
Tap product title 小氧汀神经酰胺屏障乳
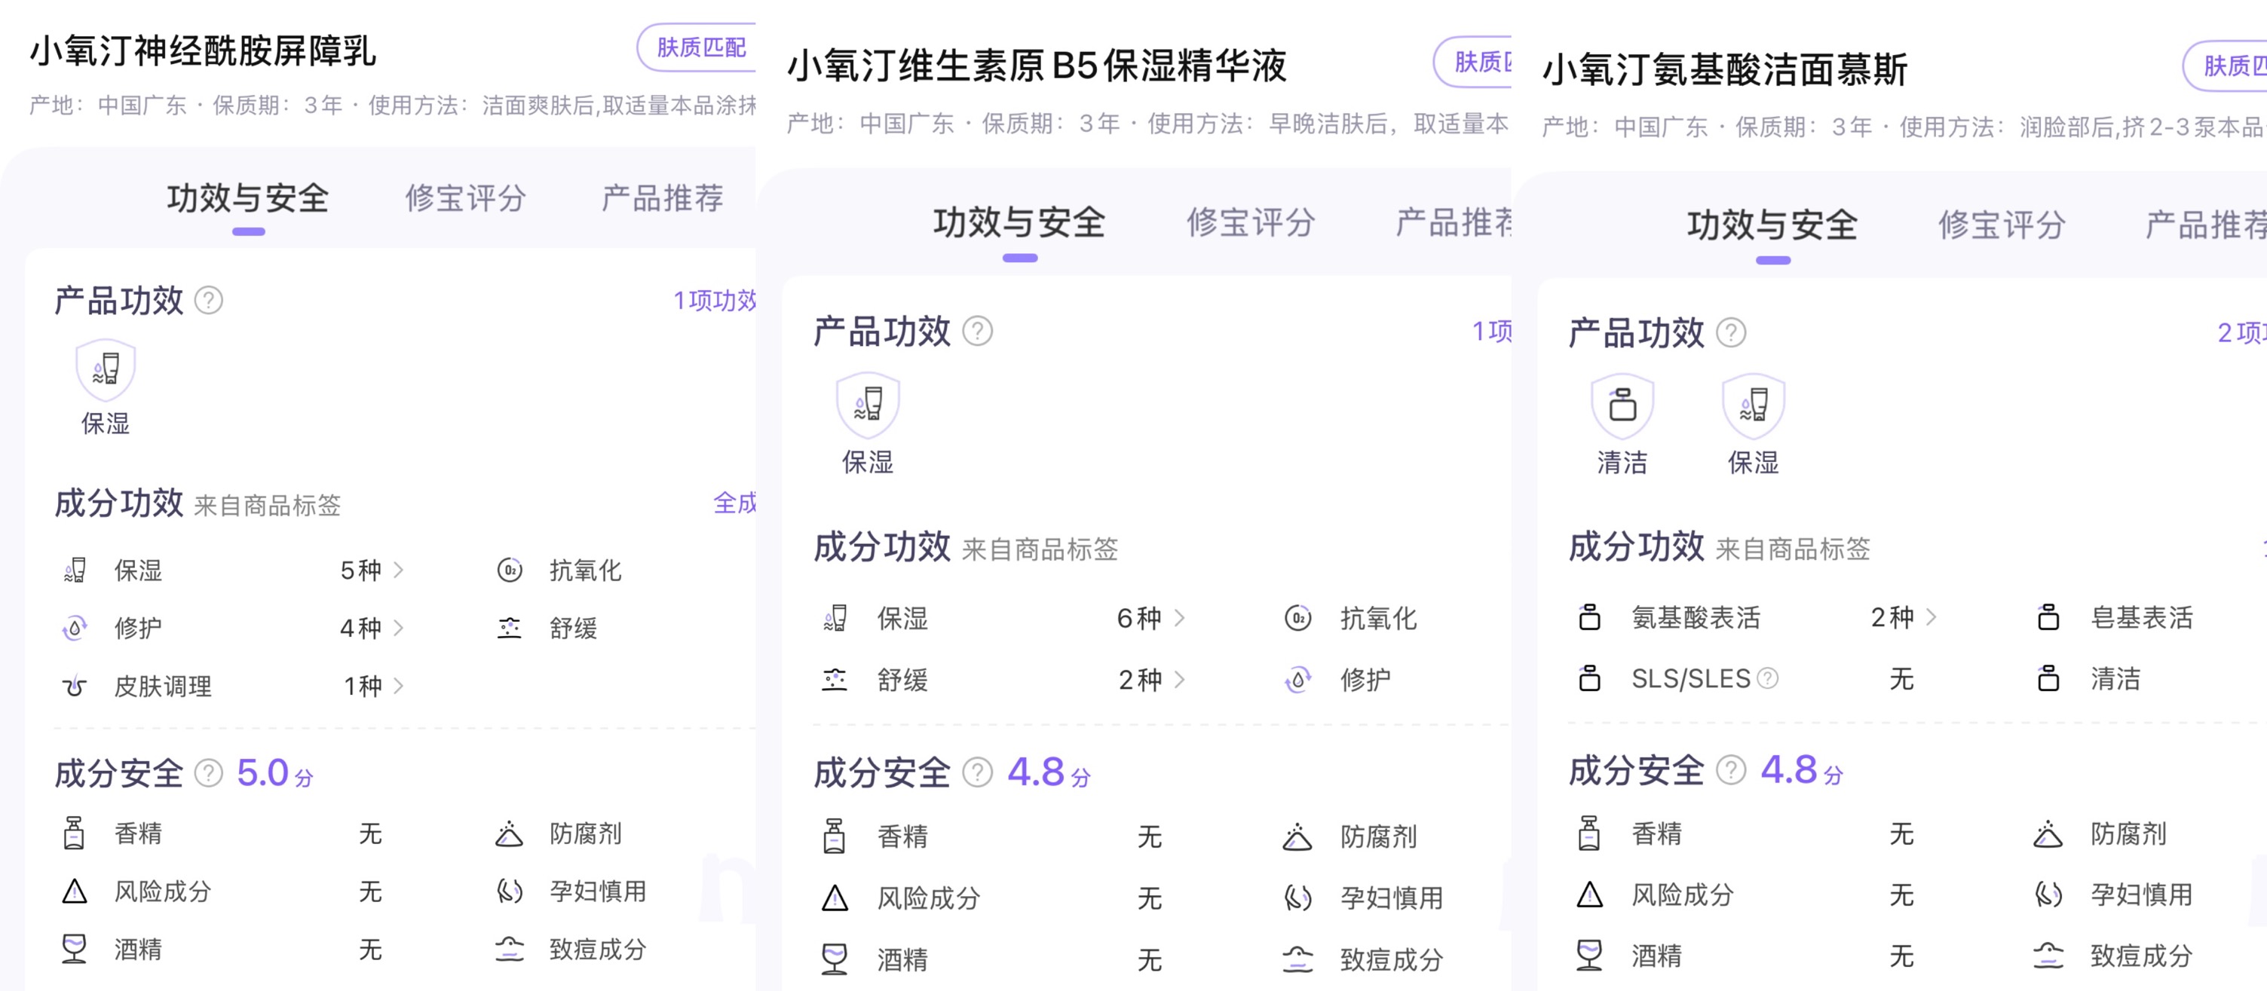point(204,51)
